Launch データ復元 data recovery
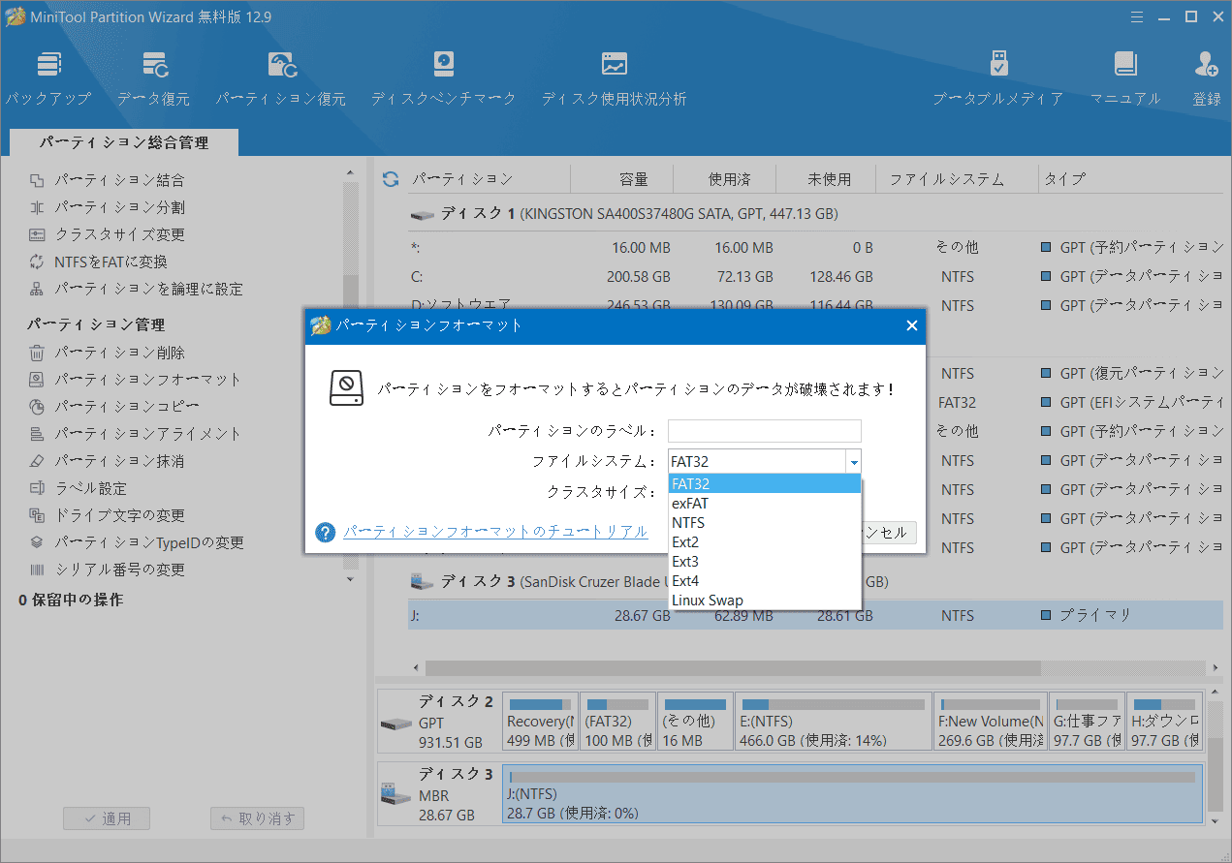The image size is (1232, 863). [x=153, y=78]
